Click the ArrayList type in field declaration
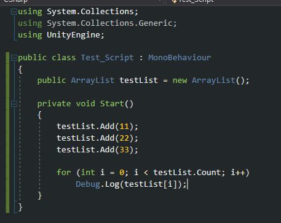This screenshot has height=223, width=281. [x=93, y=80]
